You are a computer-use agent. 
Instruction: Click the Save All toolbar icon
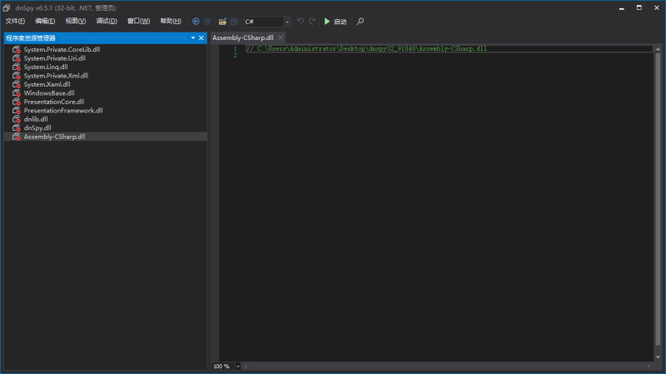point(234,22)
